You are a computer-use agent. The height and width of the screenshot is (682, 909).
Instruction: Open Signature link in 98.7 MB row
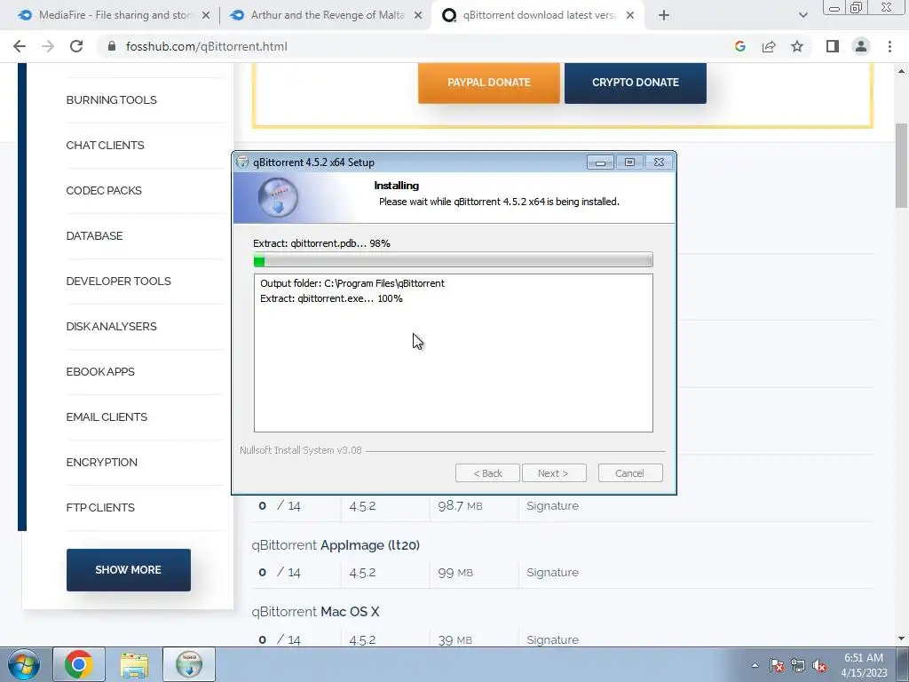552,505
